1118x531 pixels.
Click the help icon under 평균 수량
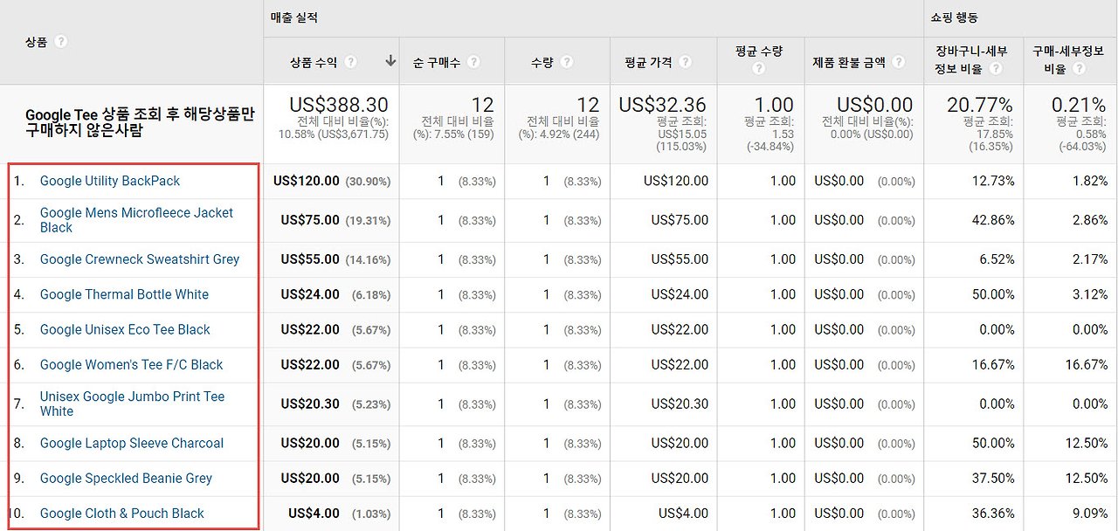click(758, 69)
